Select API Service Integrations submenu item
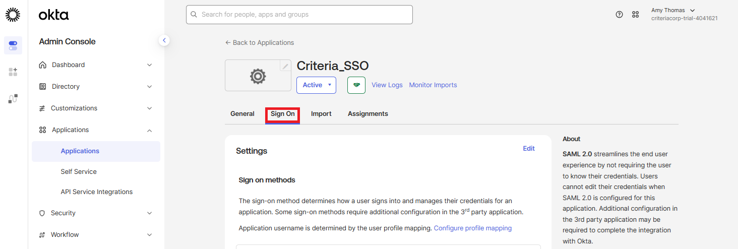The image size is (738, 249). tap(96, 192)
